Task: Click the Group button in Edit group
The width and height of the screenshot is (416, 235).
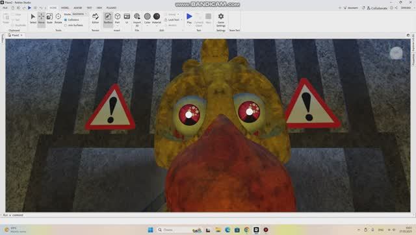Action: tap(170, 14)
